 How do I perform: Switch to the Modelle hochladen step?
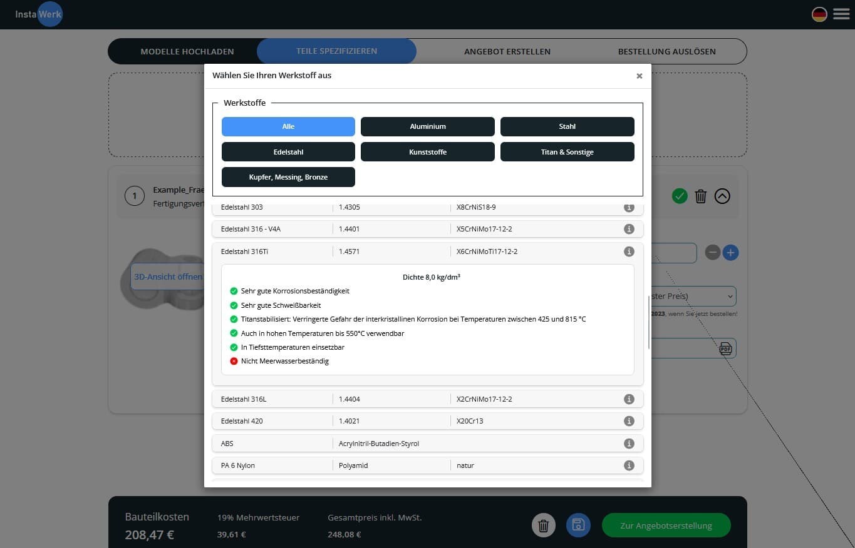pyautogui.click(x=187, y=51)
